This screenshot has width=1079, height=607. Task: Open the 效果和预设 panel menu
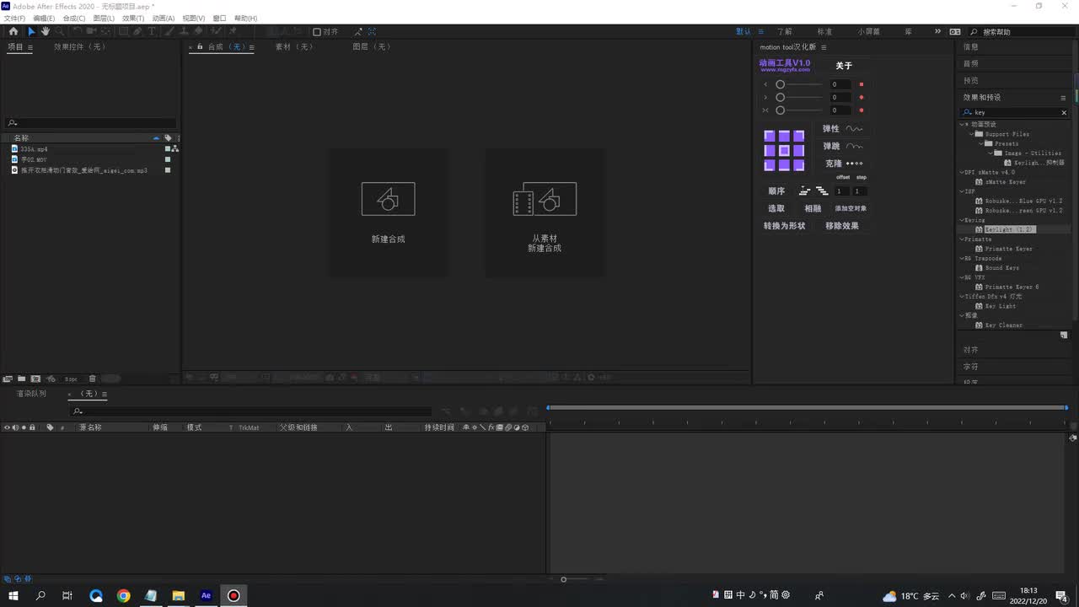point(1063,98)
